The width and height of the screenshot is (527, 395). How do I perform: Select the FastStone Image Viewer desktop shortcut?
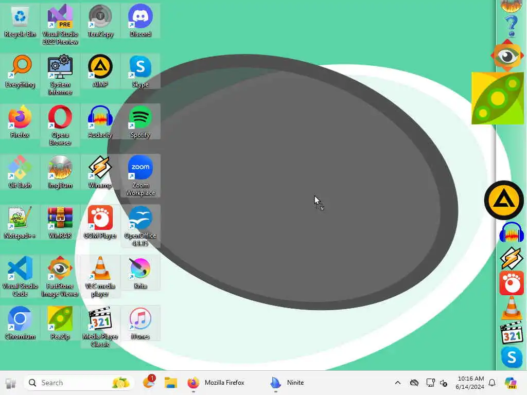point(60,277)
